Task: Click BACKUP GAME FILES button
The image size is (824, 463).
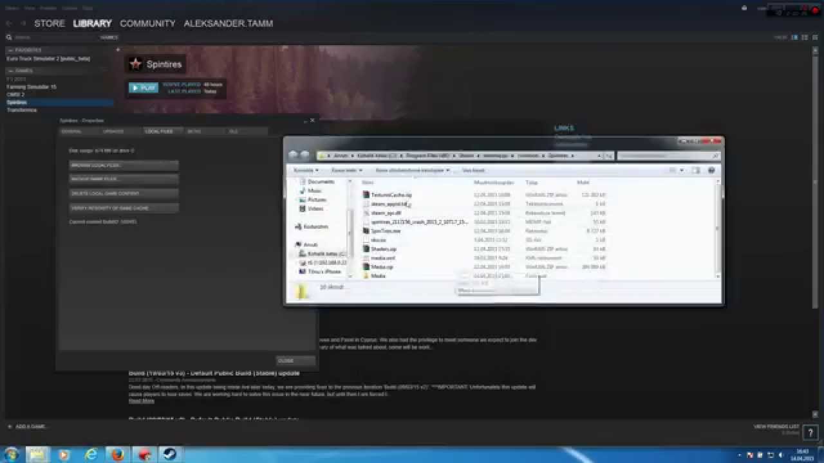Action: tap(124, 179)
